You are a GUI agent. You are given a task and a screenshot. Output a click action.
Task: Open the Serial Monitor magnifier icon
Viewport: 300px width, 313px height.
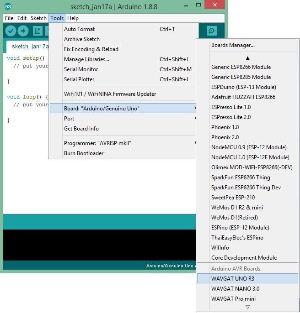[212, 31]
